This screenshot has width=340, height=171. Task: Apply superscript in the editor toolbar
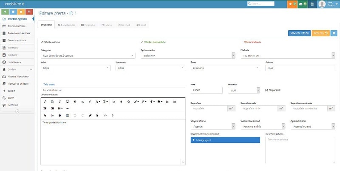pyautogui.click(x=90, y=102)
